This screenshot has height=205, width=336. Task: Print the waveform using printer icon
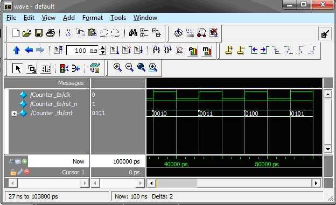coord(51,33)
